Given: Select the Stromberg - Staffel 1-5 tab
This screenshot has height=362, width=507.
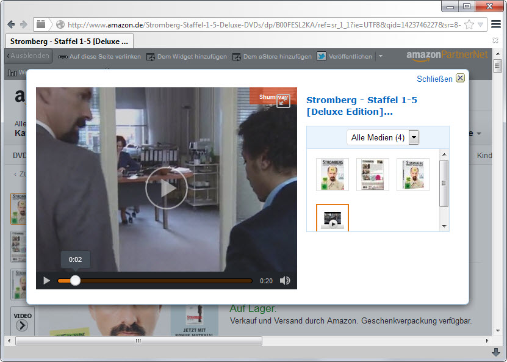Looking at the screenshot, I should [x=69, y=42].
